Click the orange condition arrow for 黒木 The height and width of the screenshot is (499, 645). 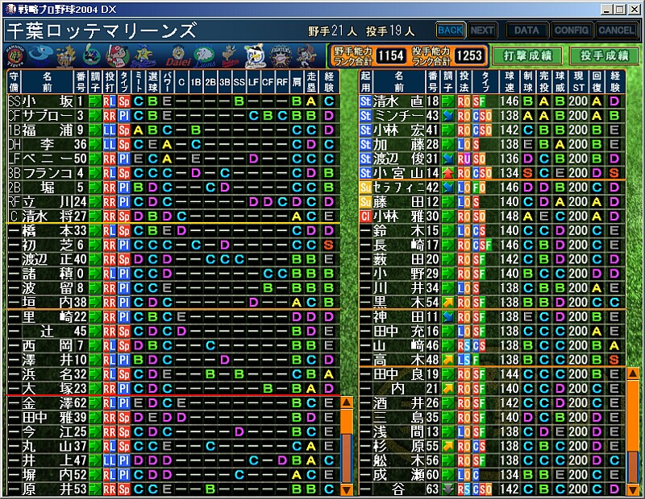coord(447,303)
